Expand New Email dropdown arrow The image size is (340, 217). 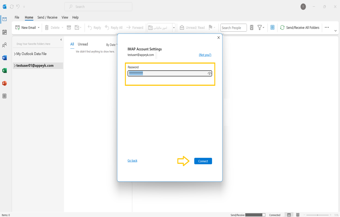(39, 28)
